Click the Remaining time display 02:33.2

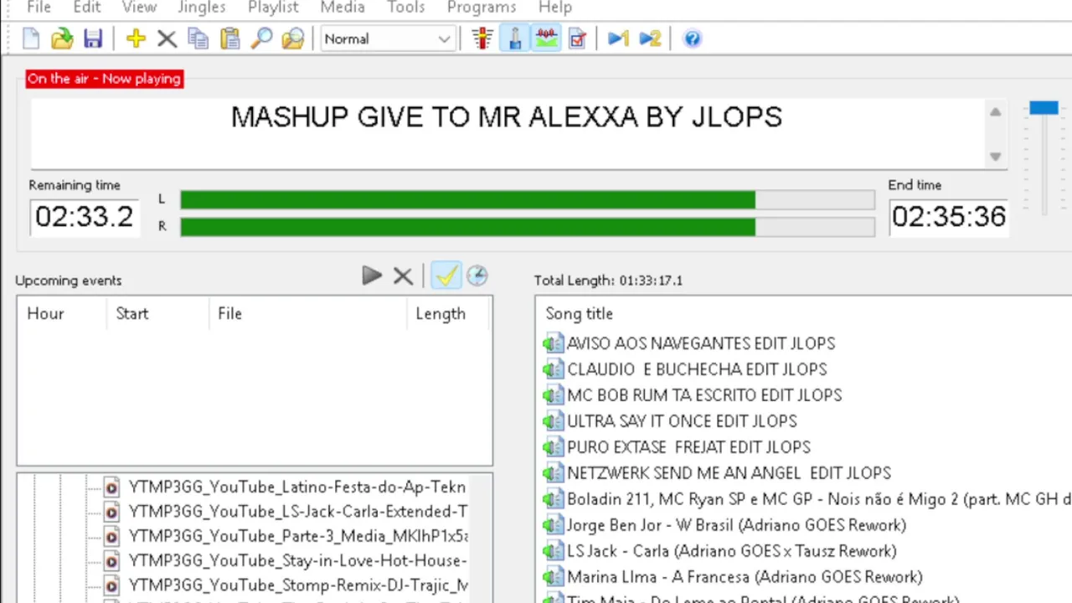(84, 217)
